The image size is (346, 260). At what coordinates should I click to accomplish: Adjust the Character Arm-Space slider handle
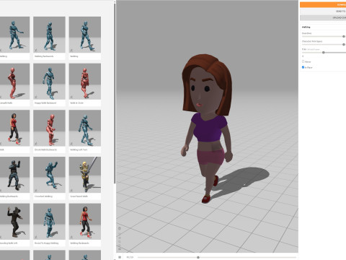coord(344,45)
